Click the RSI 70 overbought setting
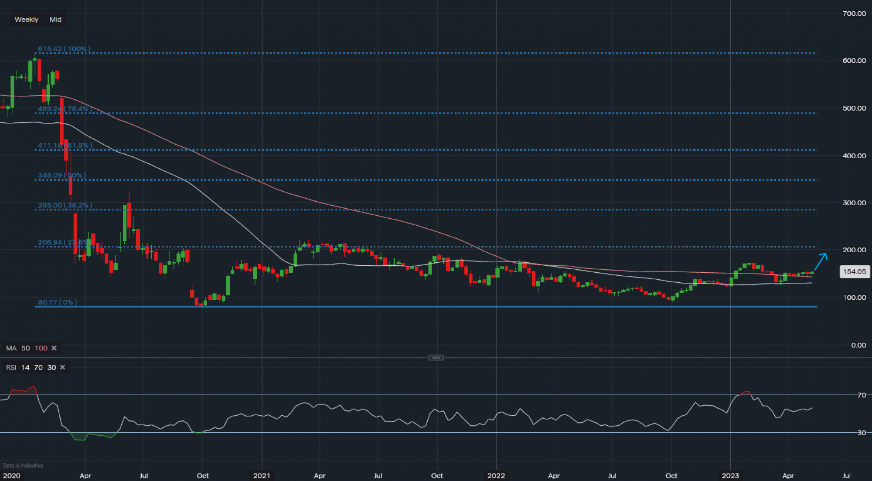The image size is (872, 481). point(38,367)
